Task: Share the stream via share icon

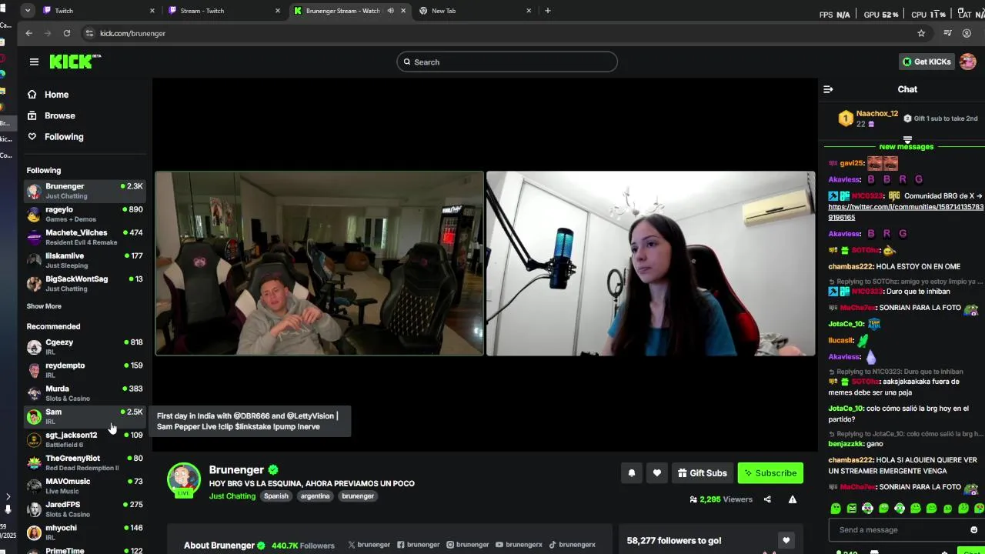Action: coord(767,499)
